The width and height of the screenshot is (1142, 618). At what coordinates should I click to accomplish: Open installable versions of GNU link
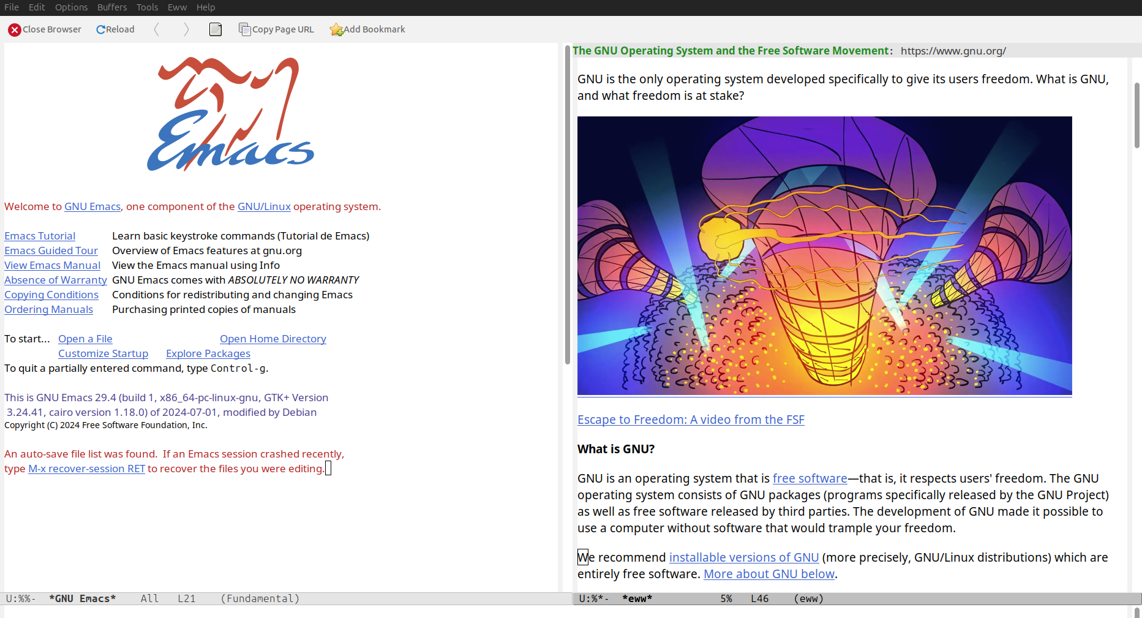pyautogui.click(x=744, y=557)
